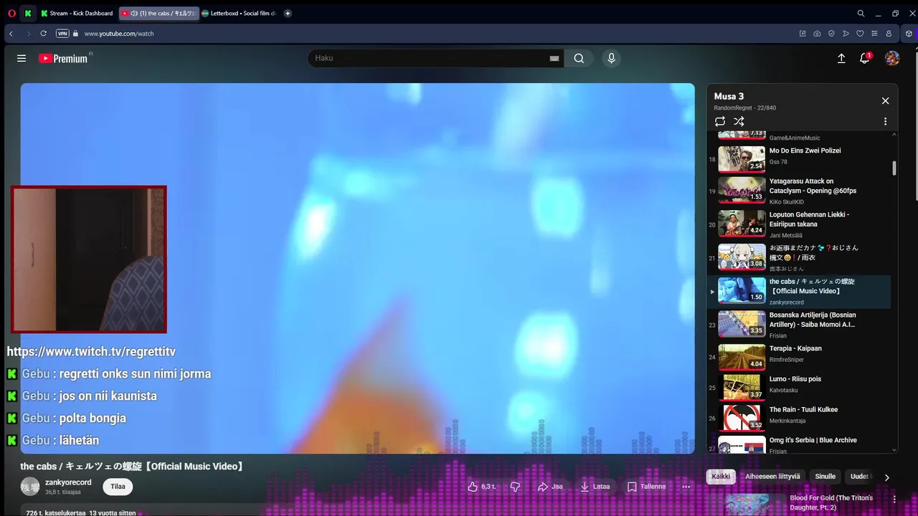Bookmark the page with the heart icon
This screenshot has height=516, width=918.
[x=860, y=34]
